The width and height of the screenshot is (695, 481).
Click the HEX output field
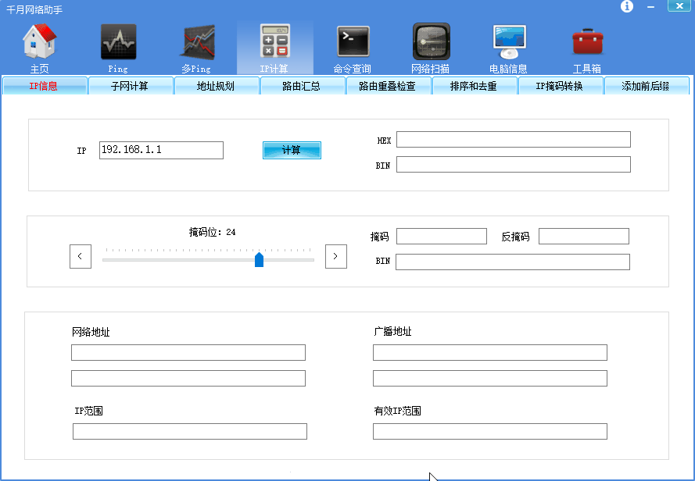pos(513,140)
